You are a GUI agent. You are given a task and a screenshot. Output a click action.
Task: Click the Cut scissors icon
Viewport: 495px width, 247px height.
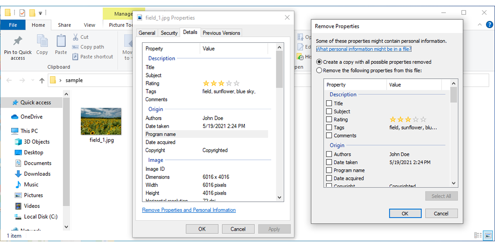76,37
